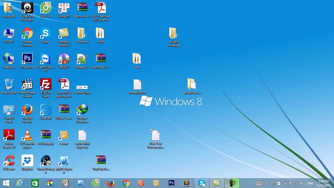This screenshot has height=188, width=334.
Task: Select VLC media player shortcut
Action: [27, 139]
